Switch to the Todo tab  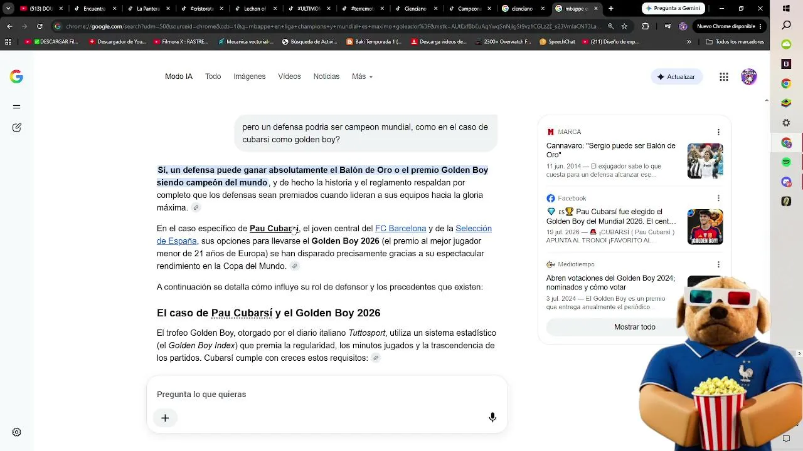(213, 76)
